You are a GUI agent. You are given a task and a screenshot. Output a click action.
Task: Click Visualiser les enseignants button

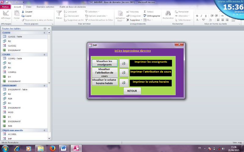[105, 63]
